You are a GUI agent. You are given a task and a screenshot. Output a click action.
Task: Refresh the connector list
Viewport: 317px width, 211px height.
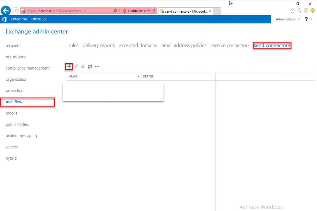(x=90, y=67)
